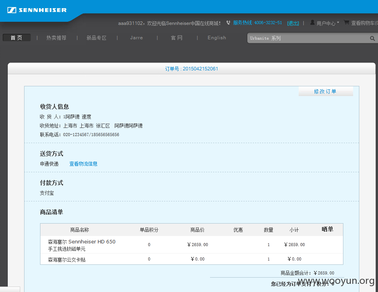Click the 商品价 column header
The height and width of the screenshot is (292, 378).
197,230
